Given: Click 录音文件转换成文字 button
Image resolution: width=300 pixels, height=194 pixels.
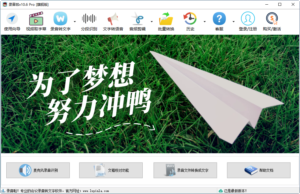Looking at the screenshot, I should point(185,170).
